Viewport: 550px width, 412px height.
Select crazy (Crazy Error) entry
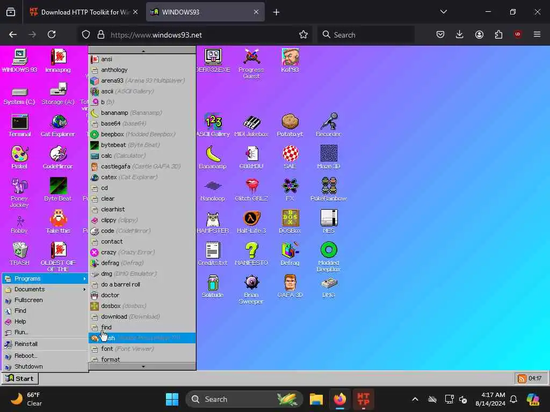142,252
